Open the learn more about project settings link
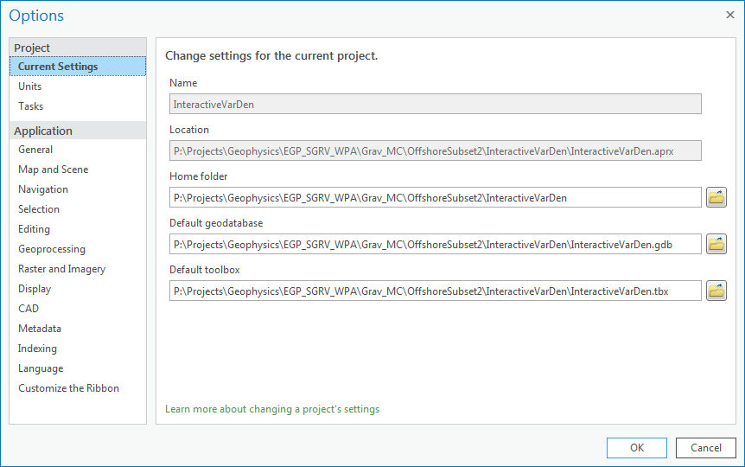This screenshot has height=467, width=745. tap(272, 409)
